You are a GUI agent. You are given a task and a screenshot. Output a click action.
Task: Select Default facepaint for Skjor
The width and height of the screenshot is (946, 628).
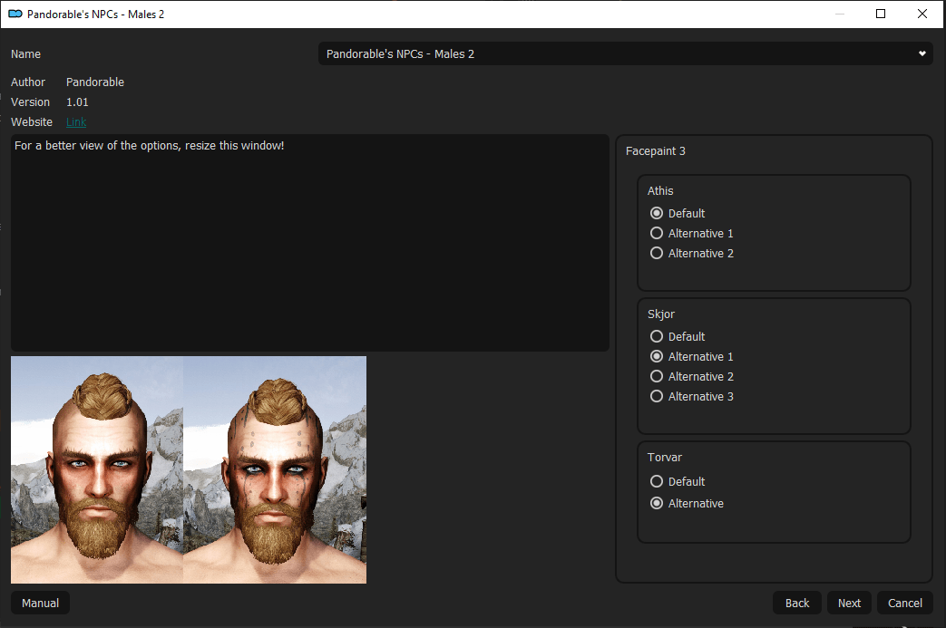coord(678,336)
